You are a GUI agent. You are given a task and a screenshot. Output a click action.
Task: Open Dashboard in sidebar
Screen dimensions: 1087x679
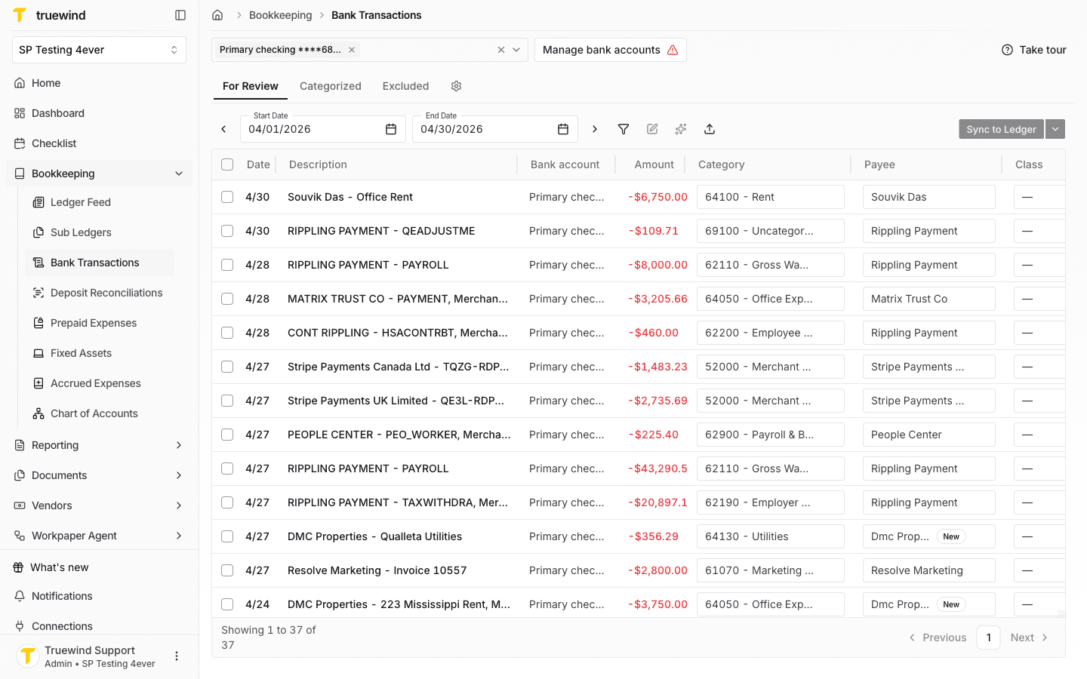[x=99, y=113]
